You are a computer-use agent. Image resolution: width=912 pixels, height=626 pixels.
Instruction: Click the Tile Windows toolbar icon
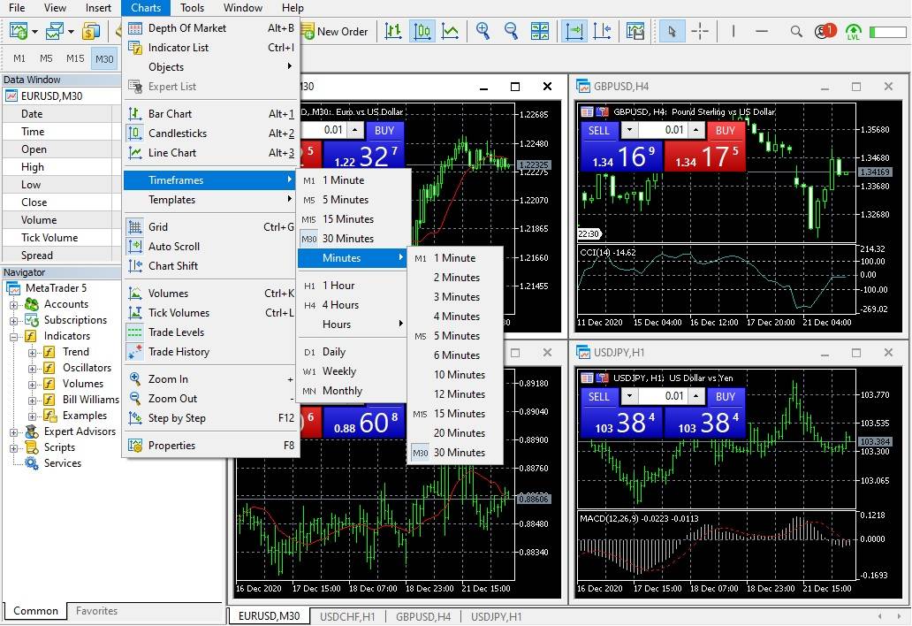[x=540, y=31]
